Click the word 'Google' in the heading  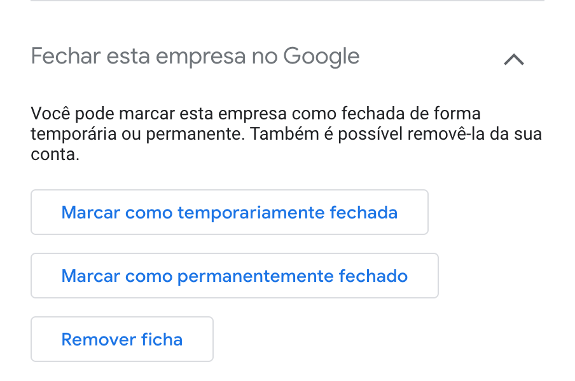(x=321, y=57)
